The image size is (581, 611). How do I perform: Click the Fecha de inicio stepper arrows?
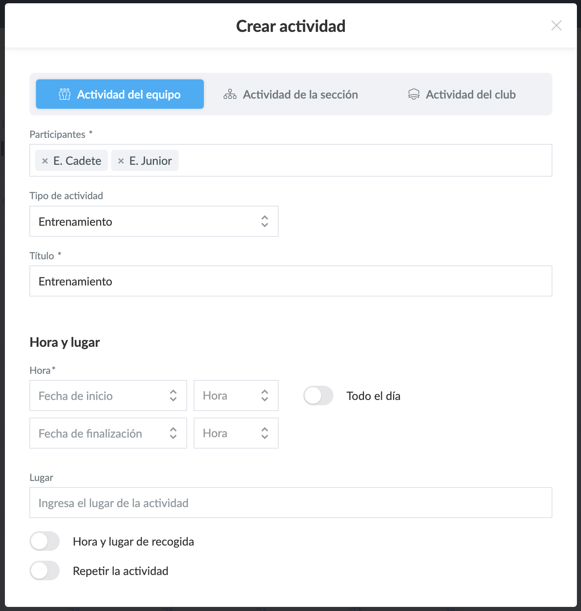(173, 395)
